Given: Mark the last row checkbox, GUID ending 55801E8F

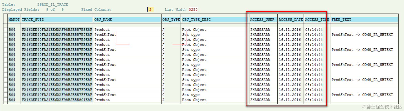Looking at the screenshot, I should (x=6, y=99).
